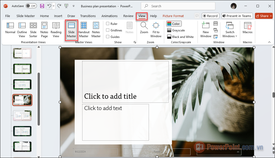This screenshot has width=275, height=158.
Task: Toggle the AutoSave switch
Action: pyautogui.click(x=31, y=6)
